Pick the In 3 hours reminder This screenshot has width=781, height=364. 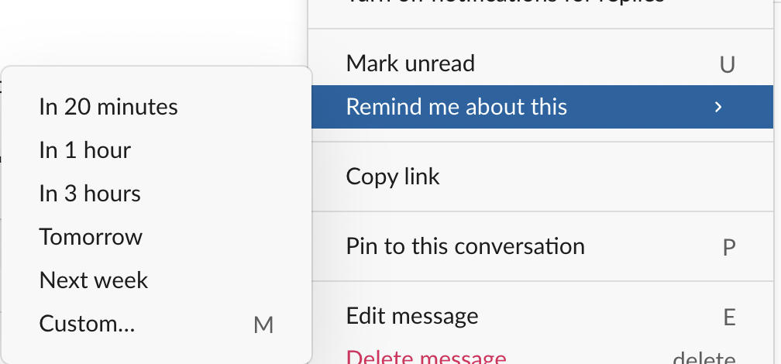[90, 194]
